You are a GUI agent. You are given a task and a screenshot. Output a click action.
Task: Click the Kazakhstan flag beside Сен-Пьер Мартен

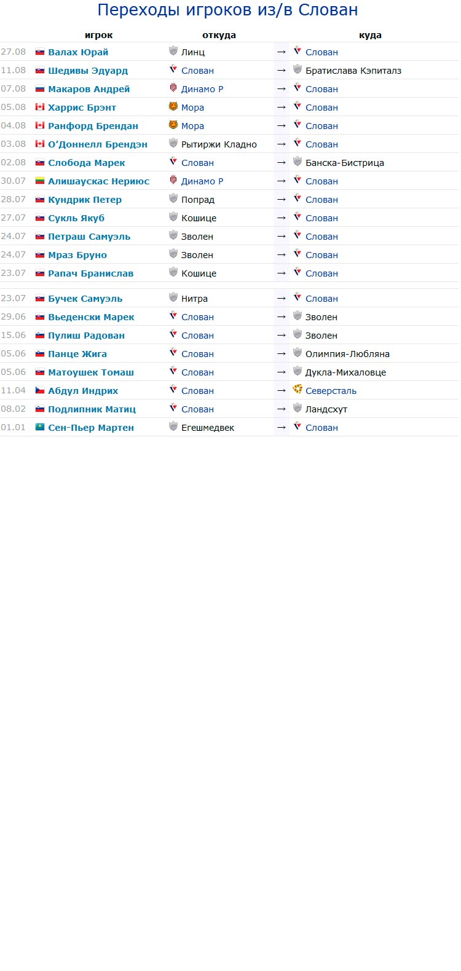40,427
